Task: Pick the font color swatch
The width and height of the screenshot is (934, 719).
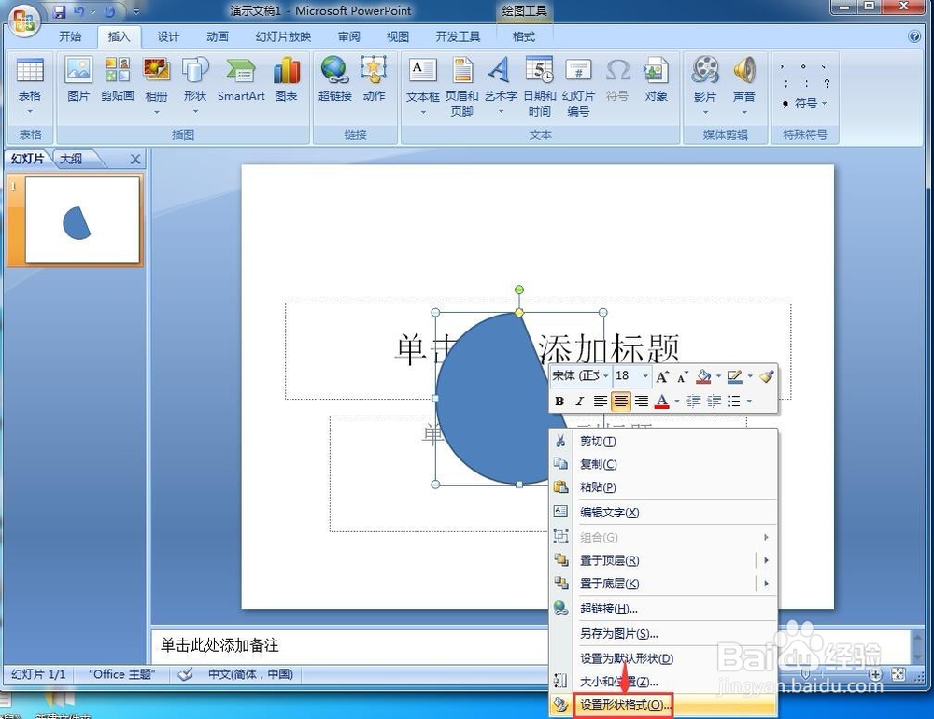Action: (660, 401)
